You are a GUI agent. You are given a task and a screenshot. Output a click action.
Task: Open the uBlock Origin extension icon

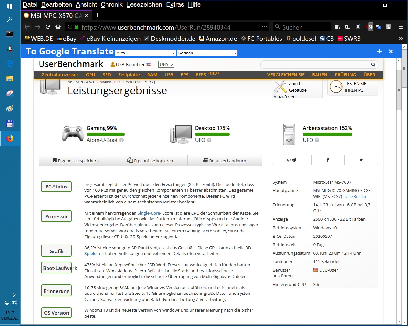[x=369, y=27]
